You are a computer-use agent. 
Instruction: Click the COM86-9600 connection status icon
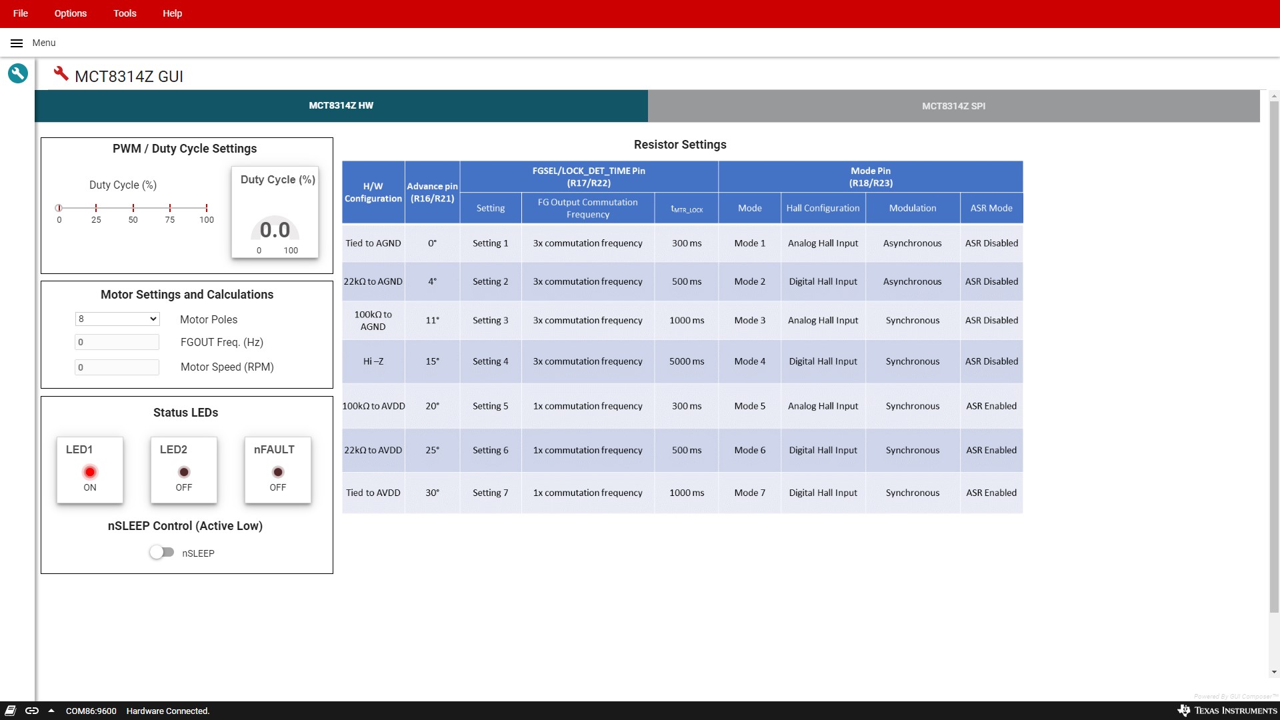tap(31, 710)
